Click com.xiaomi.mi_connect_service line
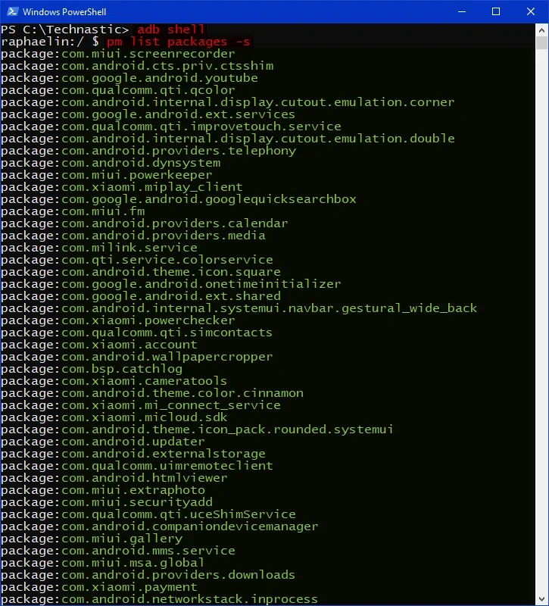The width and height of the screenshot is (549, 606). pyautogui.click(x=141, y=405)
